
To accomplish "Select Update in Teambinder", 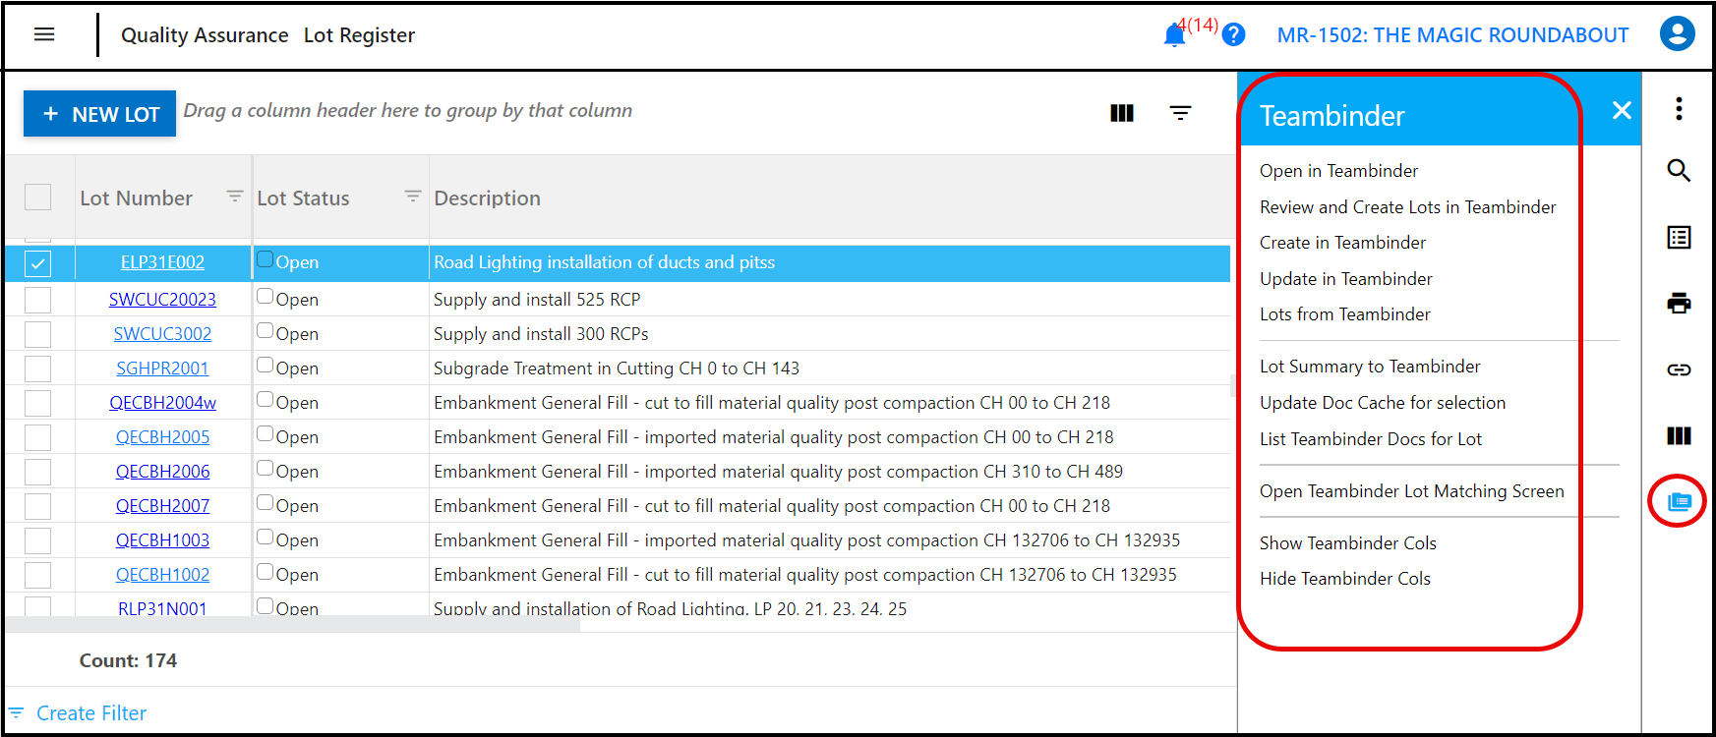I will pyautogui.click(x=1345, y=279).
